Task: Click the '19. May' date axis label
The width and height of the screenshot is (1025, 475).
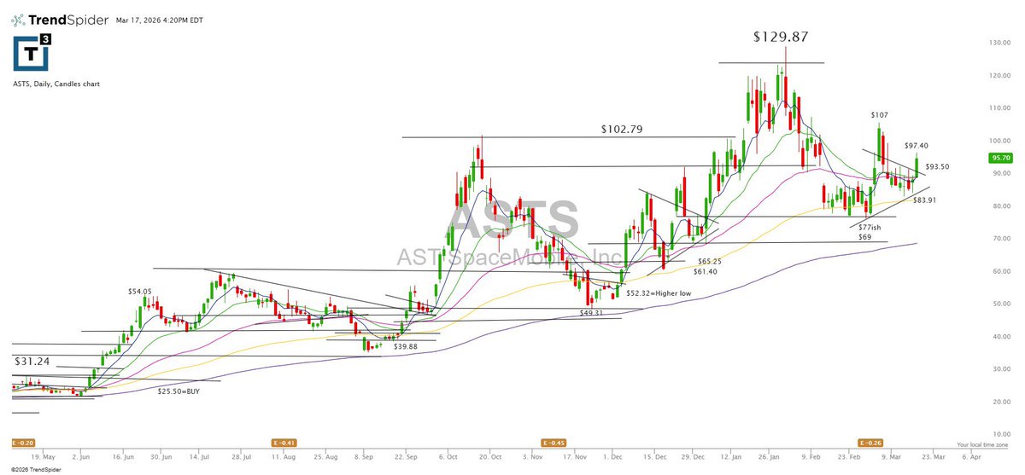Action: (42, 456)
